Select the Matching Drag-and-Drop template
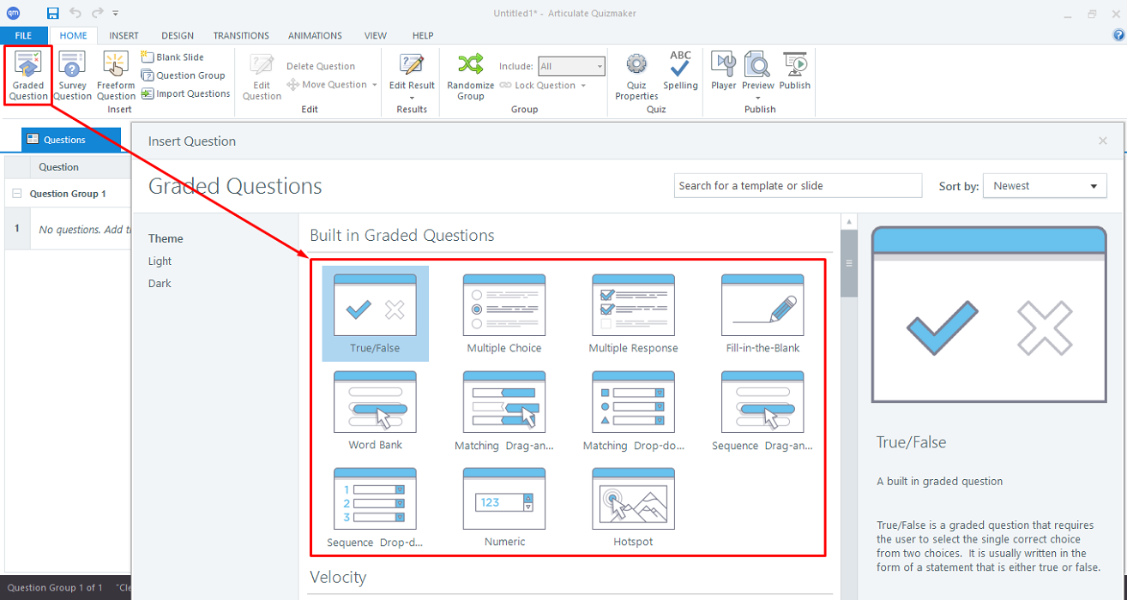Viewport: 1127px width, 600px height. point(504,411)
